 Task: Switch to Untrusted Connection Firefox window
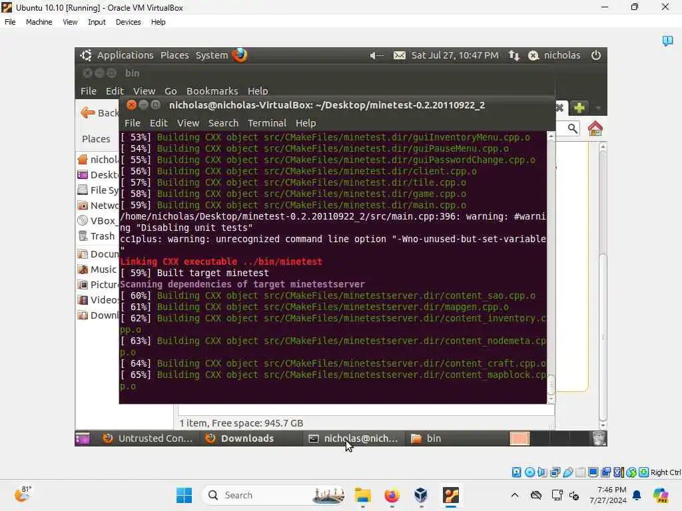[x=148, y=438]
